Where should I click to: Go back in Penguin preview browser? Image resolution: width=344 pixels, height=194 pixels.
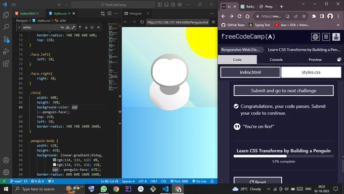[125, 22]
